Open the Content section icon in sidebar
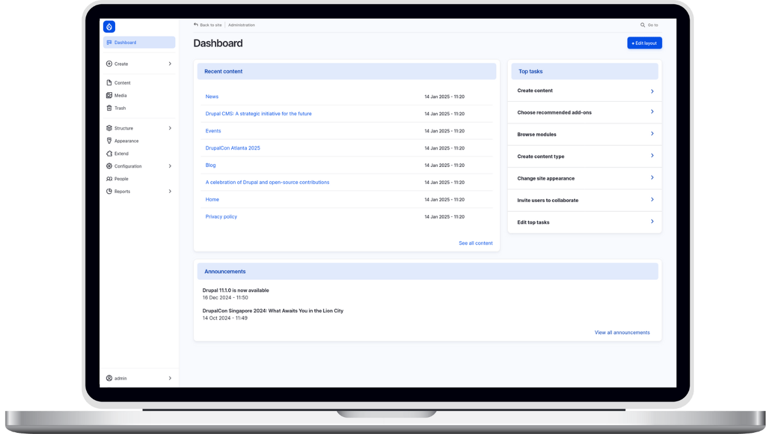The width and height of the screenshot is (771, 434). (x=109, y=83)
